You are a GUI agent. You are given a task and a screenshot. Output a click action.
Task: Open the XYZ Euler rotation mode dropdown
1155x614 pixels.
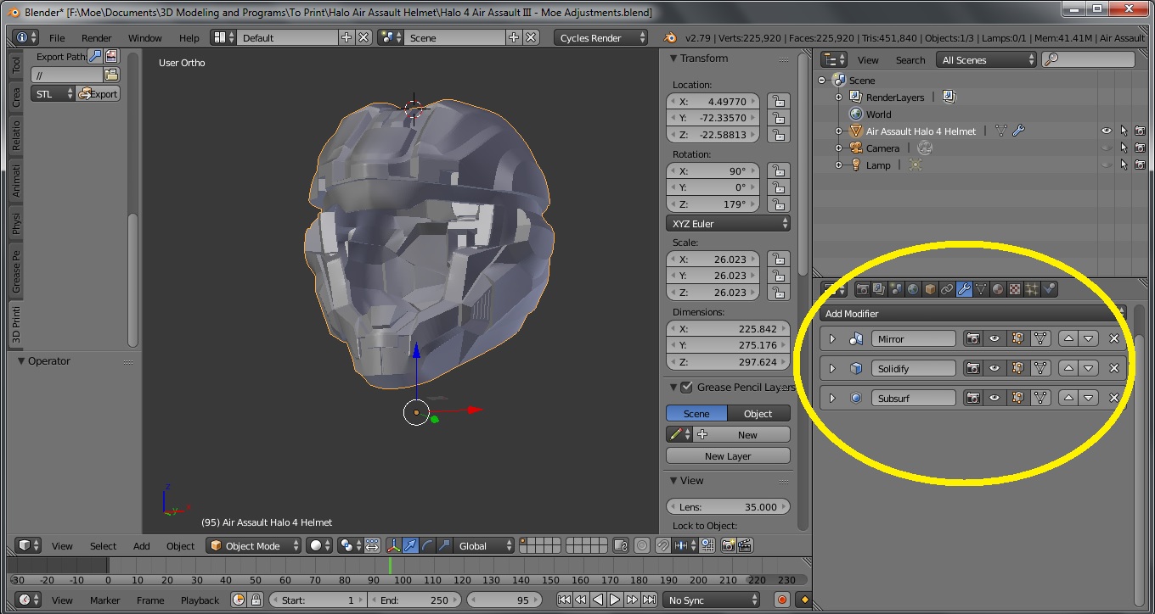click(x=729, y=223)
